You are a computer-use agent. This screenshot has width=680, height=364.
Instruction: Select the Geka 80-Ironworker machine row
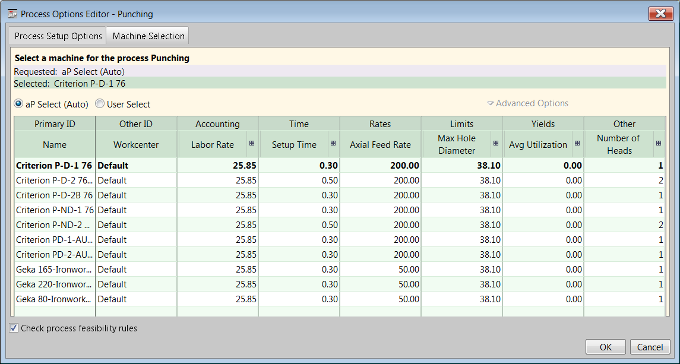pyautogui.click(x=340, y=299)
